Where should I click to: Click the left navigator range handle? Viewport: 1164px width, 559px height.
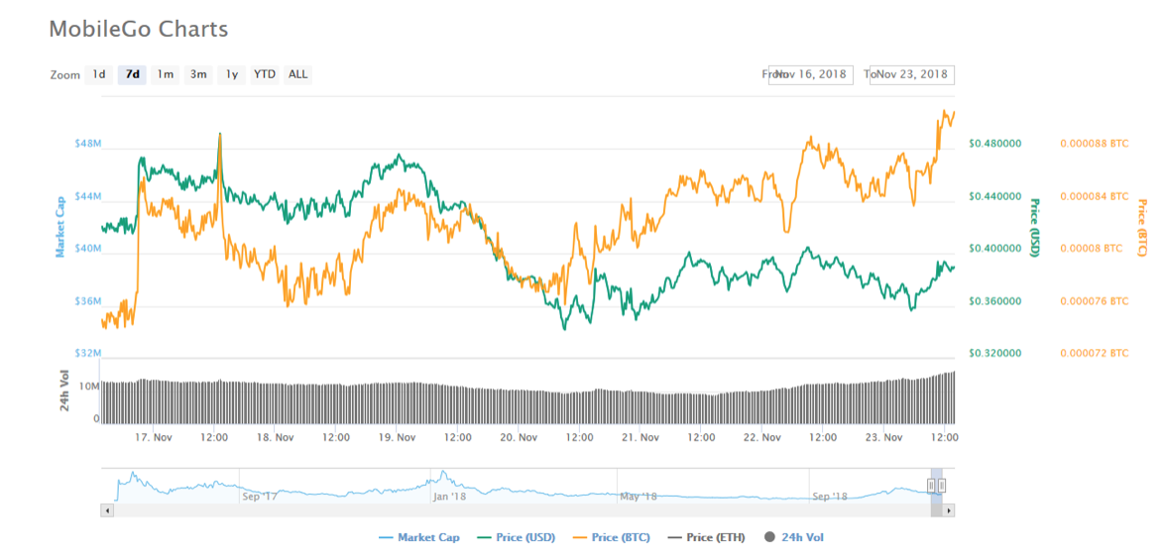931,486
